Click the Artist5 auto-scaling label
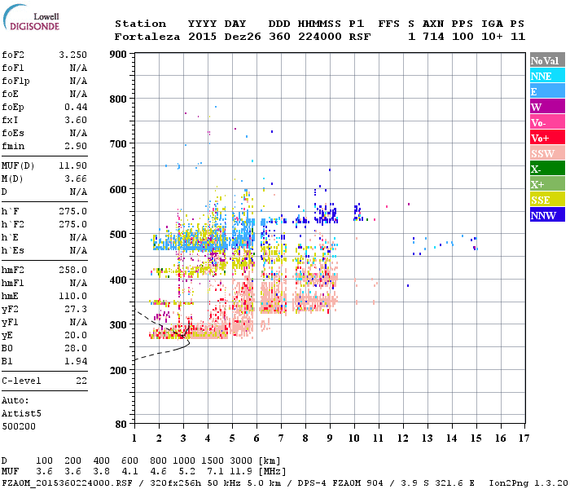 (21, 414)
